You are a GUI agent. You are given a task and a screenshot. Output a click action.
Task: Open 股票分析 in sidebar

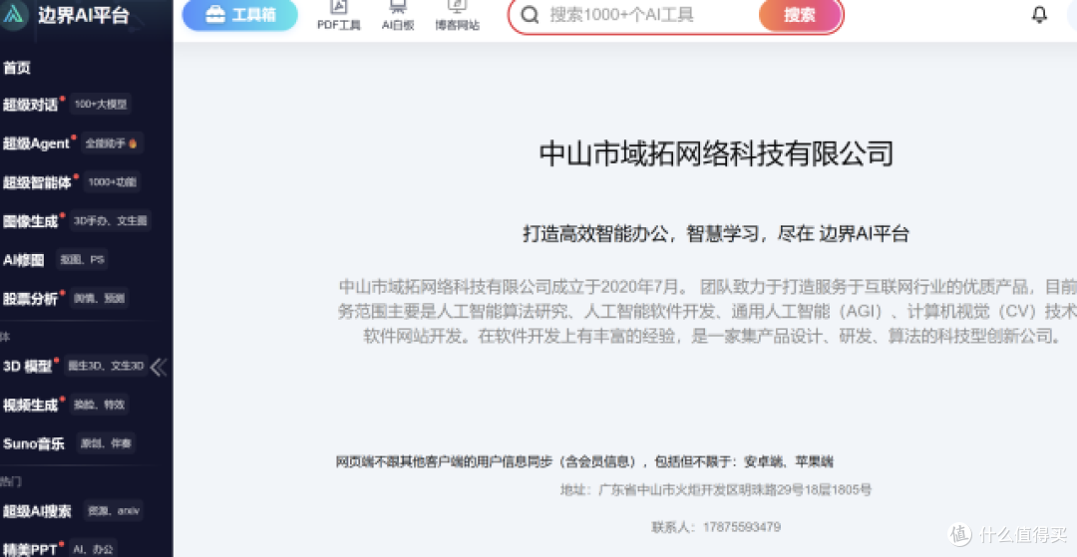point(30,298)
